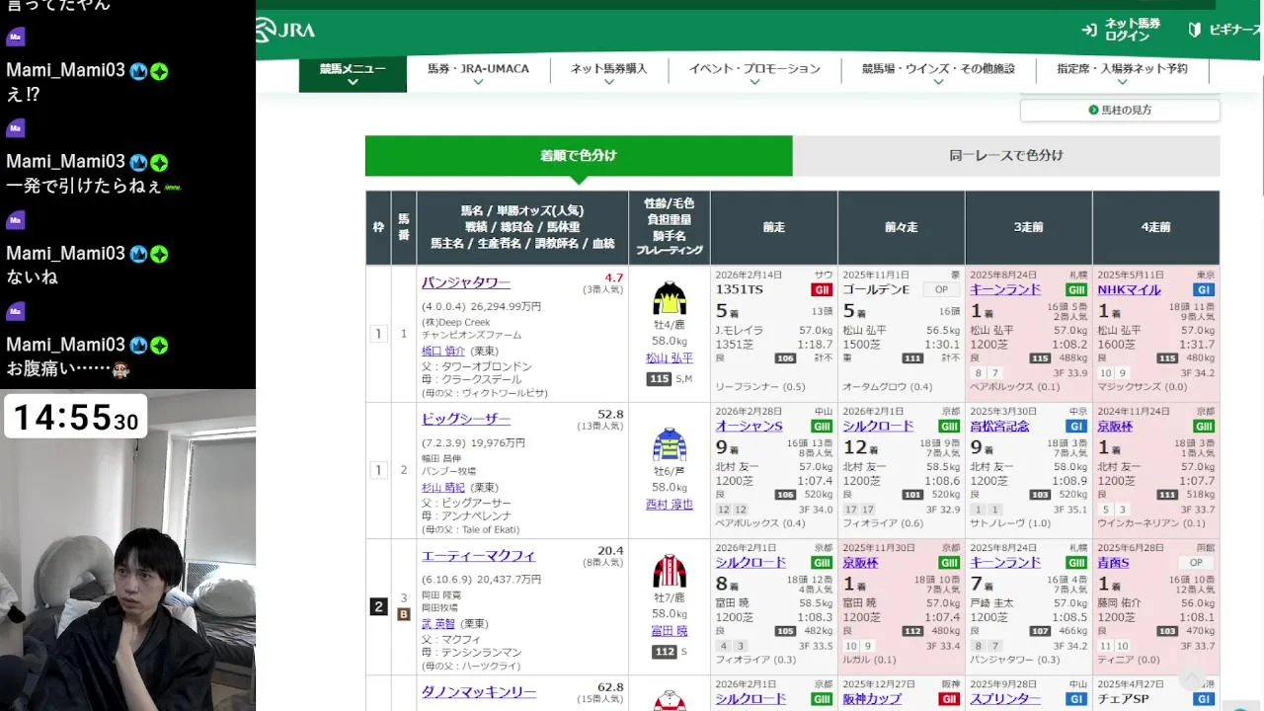Click odds value 4.7 for パンジャタワー
1264x711 pixels.
tap(614, 277)
